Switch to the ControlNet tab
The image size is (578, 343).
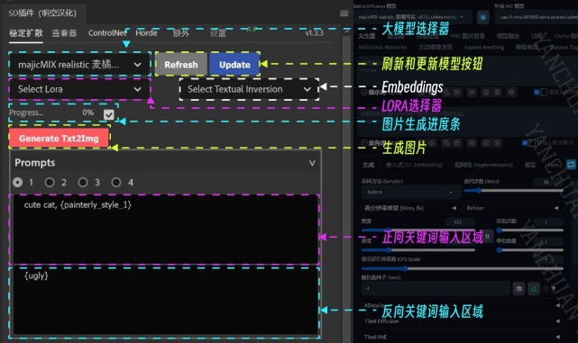pos(107,33)
